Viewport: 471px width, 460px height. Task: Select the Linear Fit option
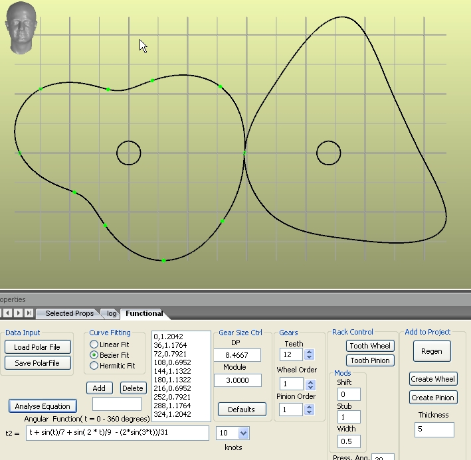click(94, 345)
